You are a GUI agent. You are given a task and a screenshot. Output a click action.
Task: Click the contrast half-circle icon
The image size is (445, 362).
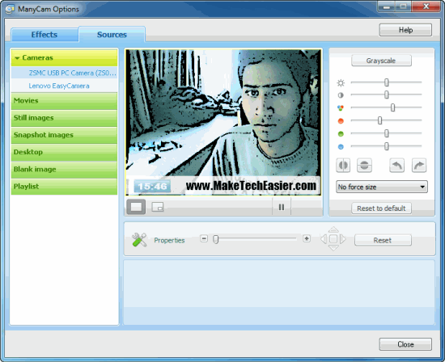[x=341, y=95]
